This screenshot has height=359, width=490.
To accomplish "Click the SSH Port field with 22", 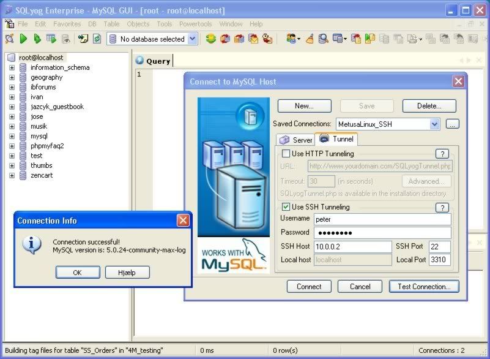I will (x=439, y=247).
